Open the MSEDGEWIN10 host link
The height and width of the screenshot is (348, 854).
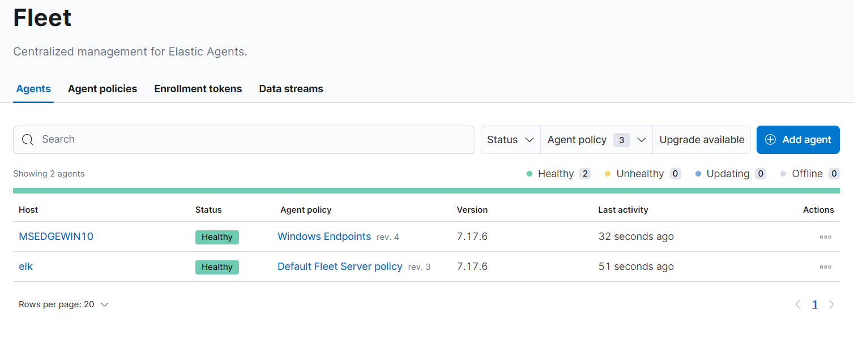click(x=56, y=237)
